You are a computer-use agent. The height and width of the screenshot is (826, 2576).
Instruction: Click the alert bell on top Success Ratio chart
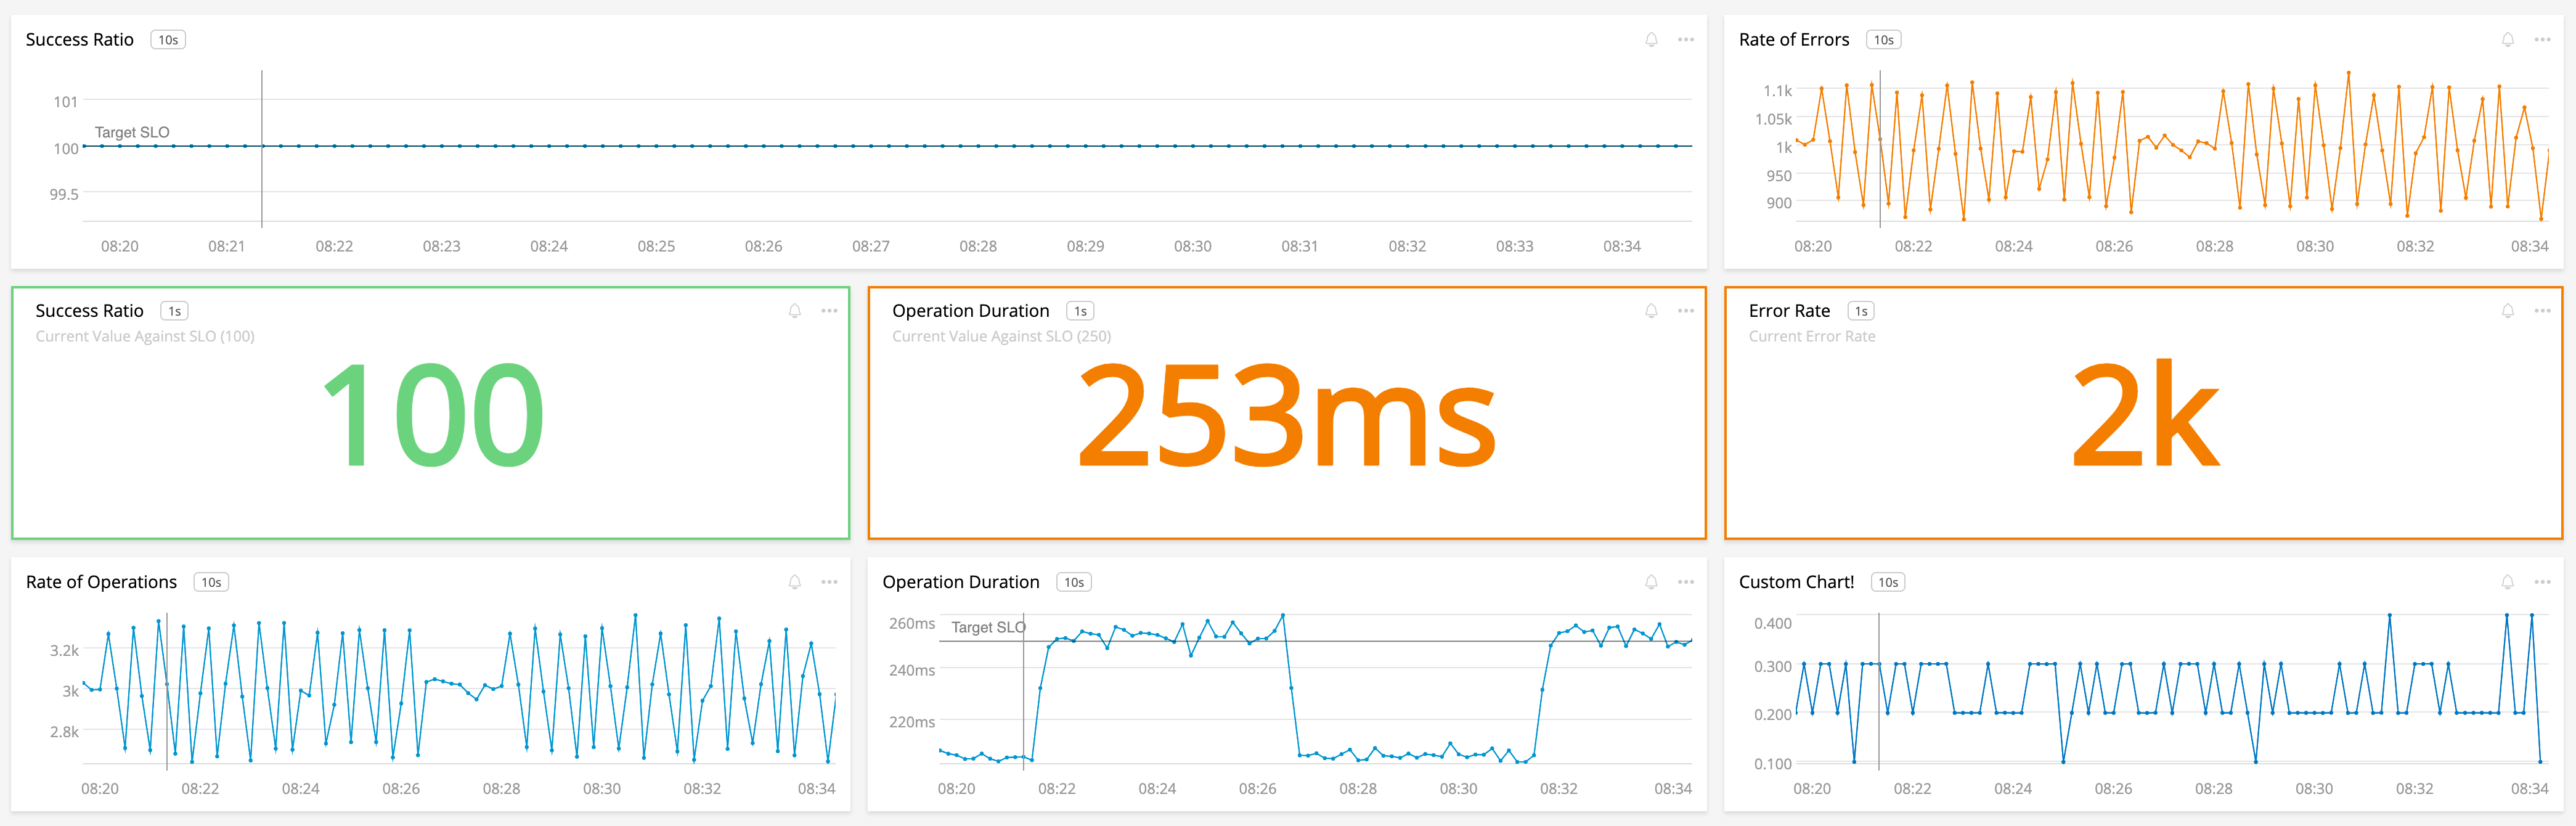(x=1651, y=40)
